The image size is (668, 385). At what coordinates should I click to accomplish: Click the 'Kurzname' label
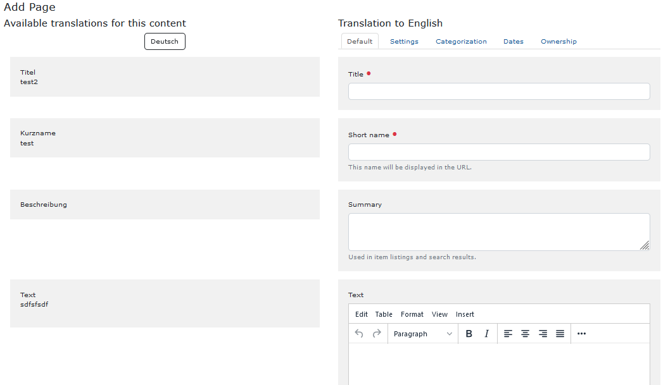tap(38, 133)
